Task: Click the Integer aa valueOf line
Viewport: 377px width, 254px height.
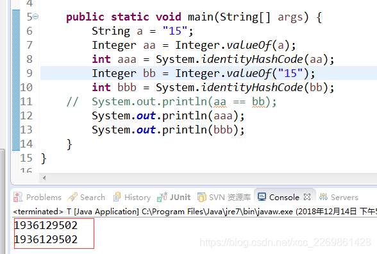Action: tap(194, 45)
